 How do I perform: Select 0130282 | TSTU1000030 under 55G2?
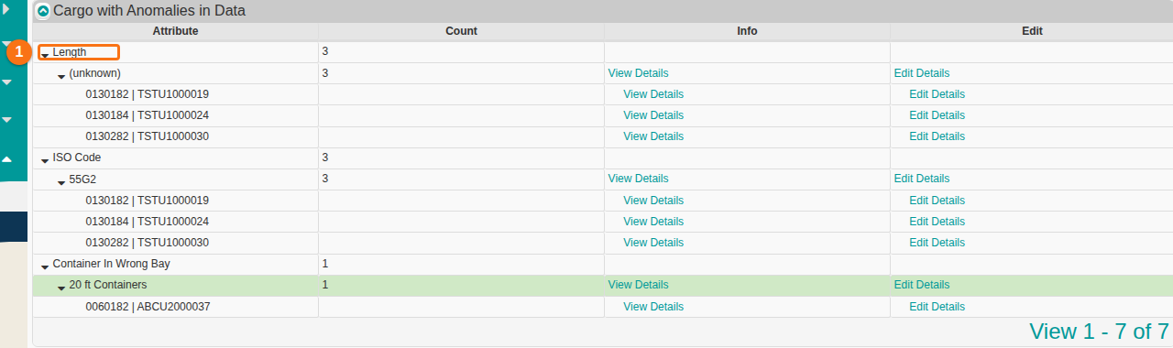[x=148, y=243]
